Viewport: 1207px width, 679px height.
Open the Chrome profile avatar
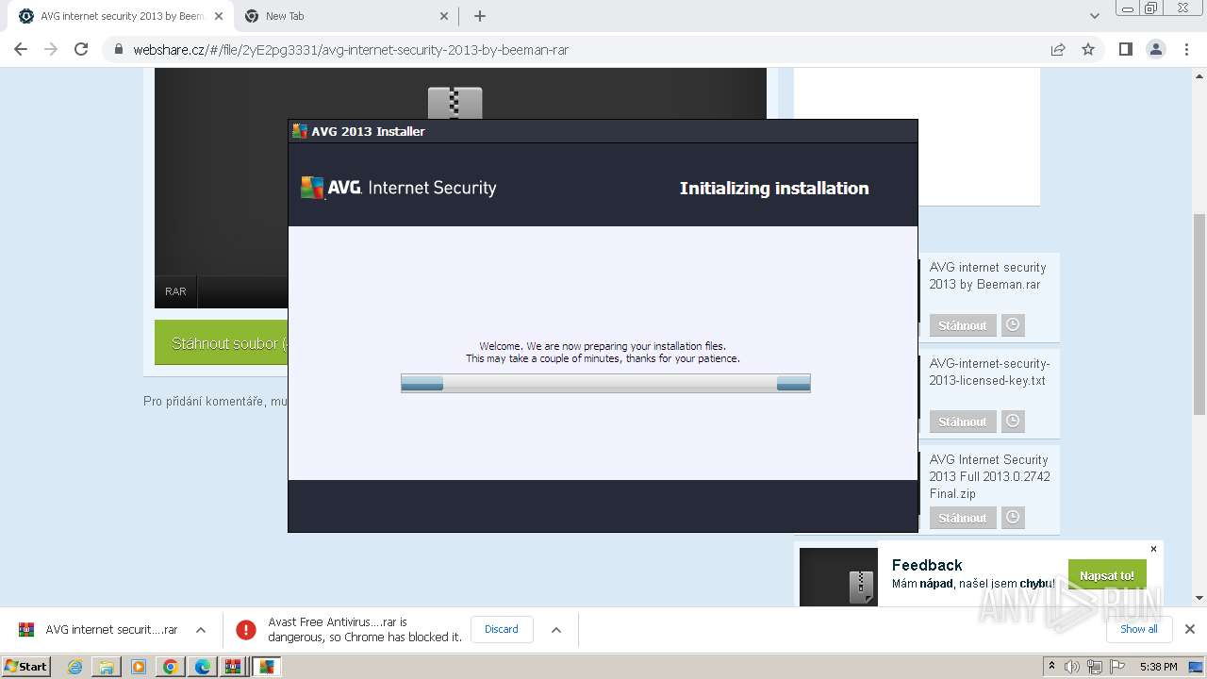pyautogui.click(x=1155, y=49)
